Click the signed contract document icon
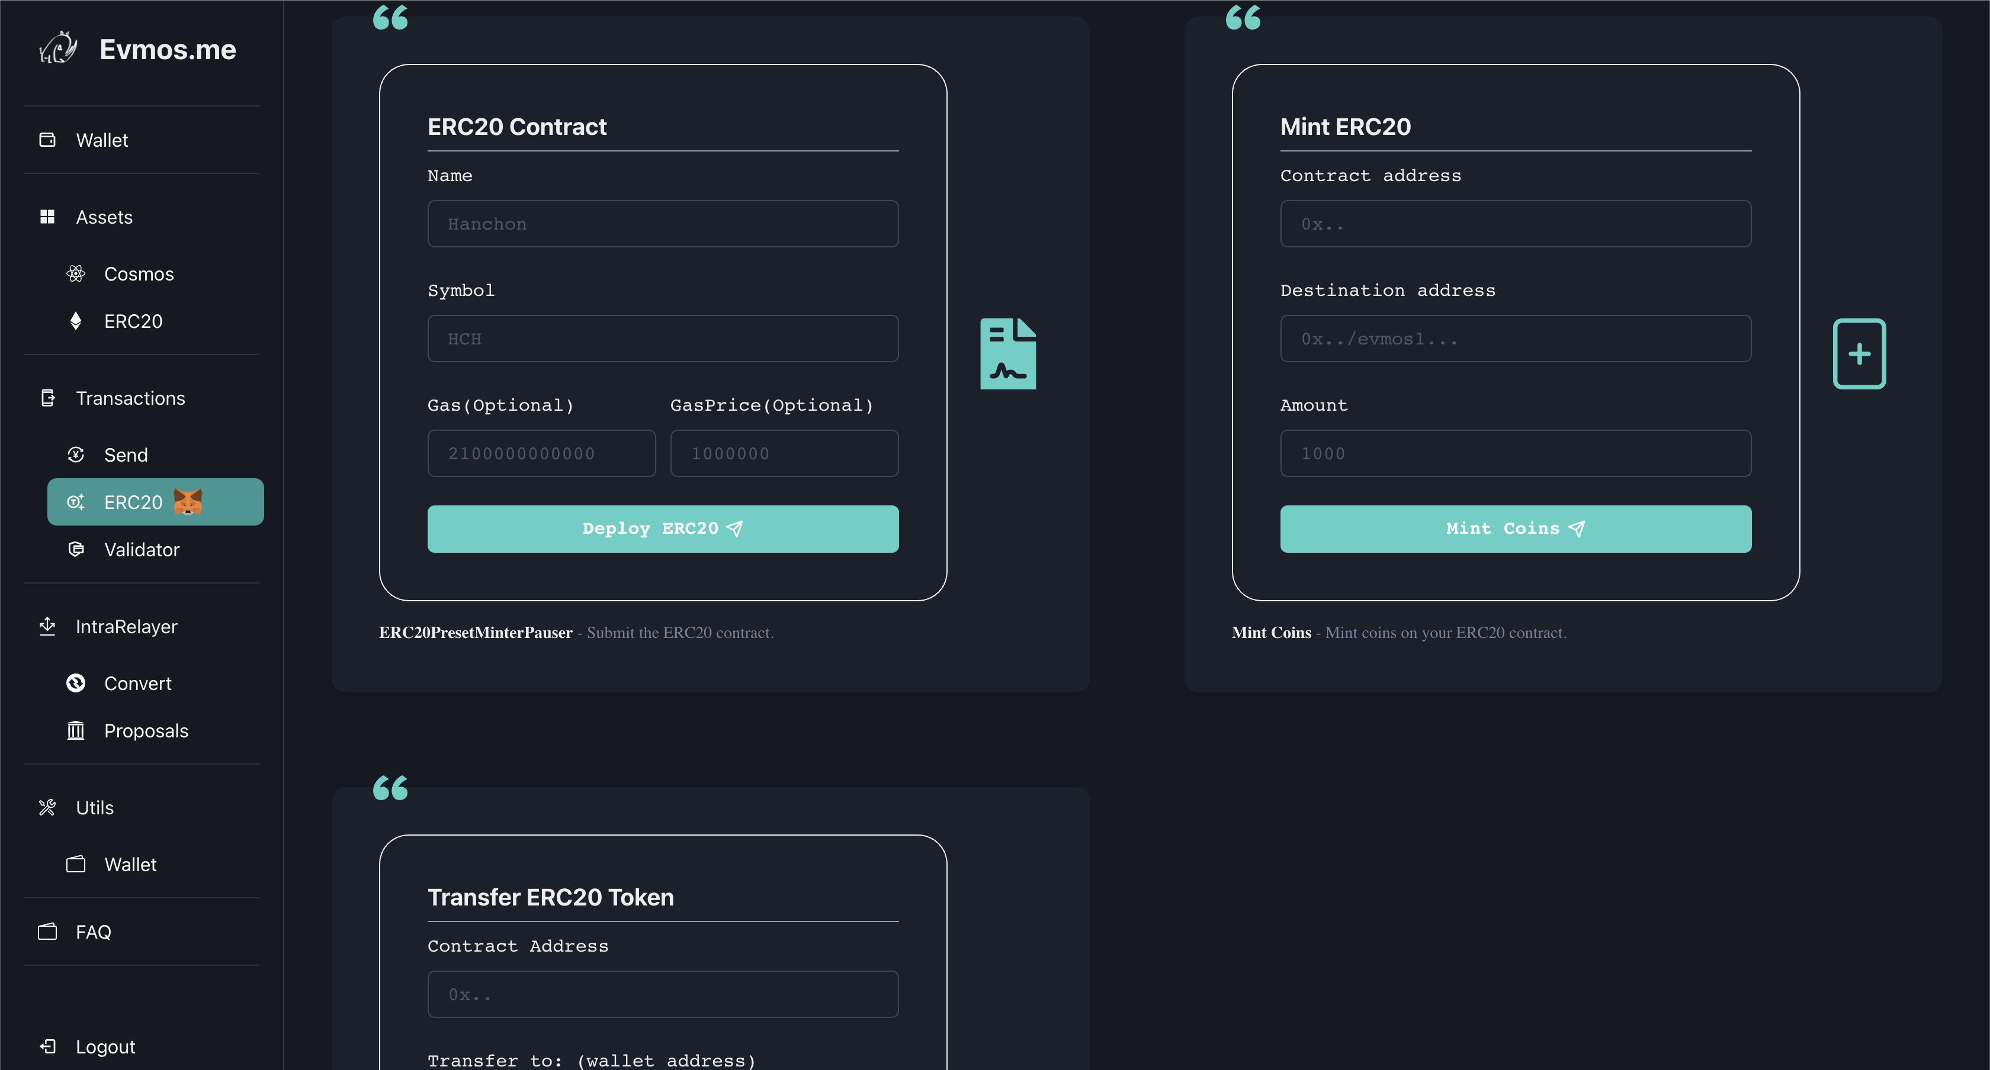Image resolution: width=1990 pixels, height=1070 pixels. coord(1008,353)
